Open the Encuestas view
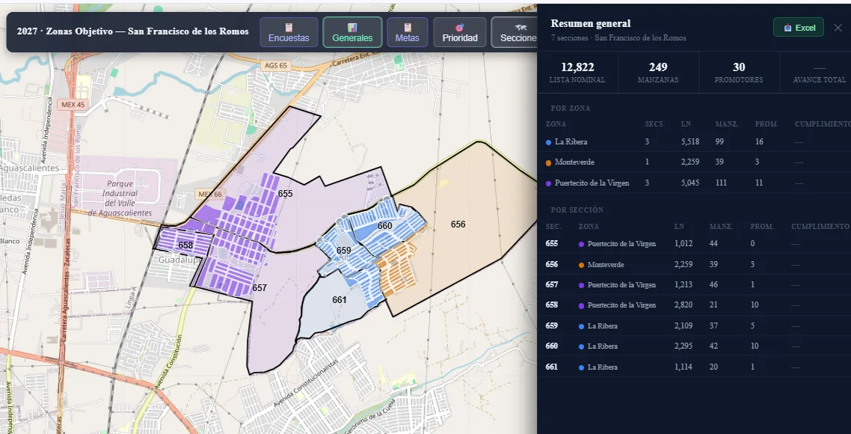Image resolution: width=851 pixels, height=434 pixels. [x=289, y=32]
